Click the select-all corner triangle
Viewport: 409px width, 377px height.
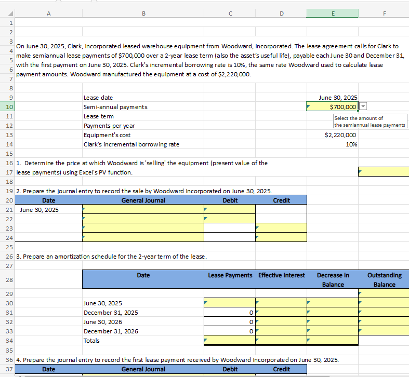pos(10,14)
